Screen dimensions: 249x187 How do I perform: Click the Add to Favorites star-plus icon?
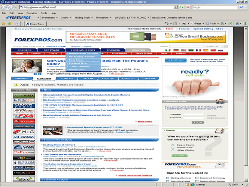10,24
